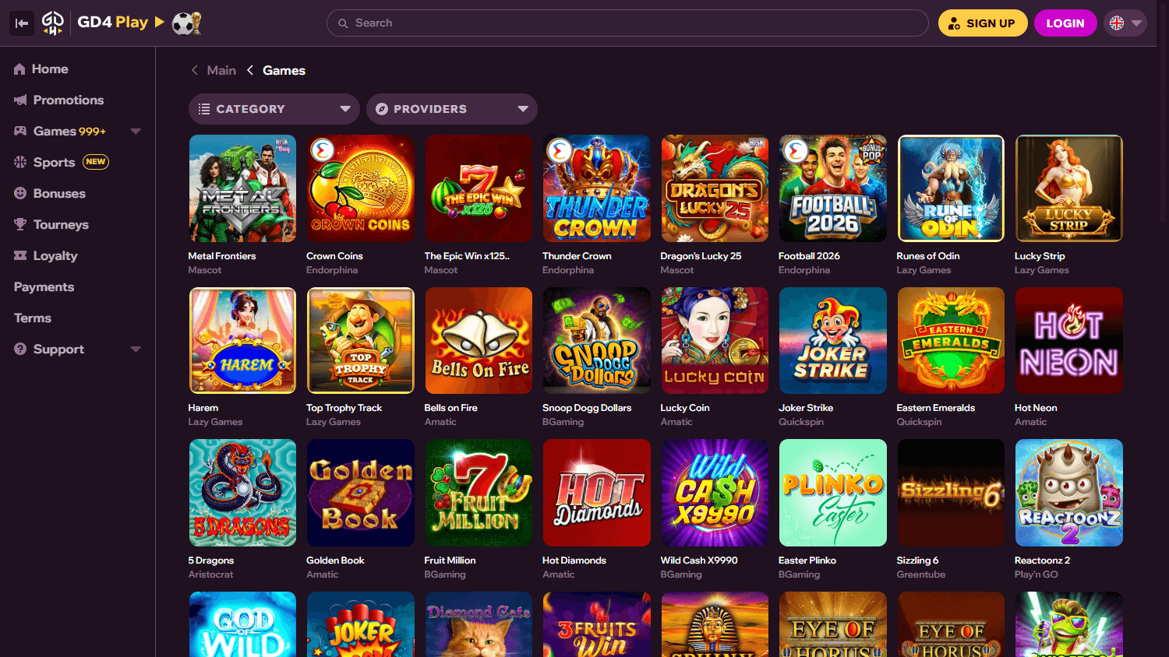
Task: Click the GD4 Play logo
Action: (x=95, y=23)
